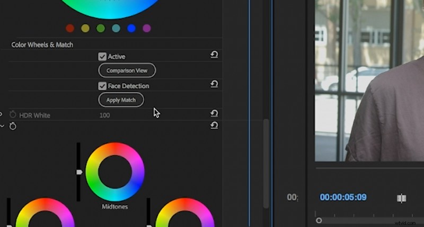Click the bottom-right color wheel
Screen dimensions: 424x227
tap(185, 212)
